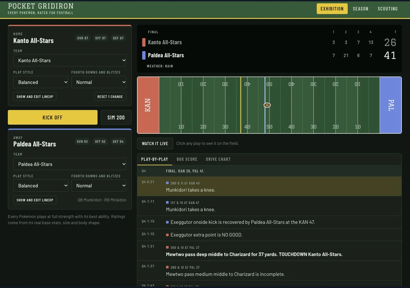The width and height of the screenshot is (410, 288).
Task: Click the blue PAL end zone
Action: pos(391,105)
